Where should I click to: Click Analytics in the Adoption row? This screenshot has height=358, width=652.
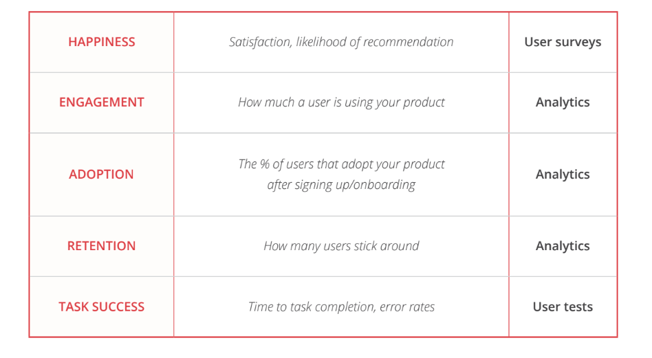coord(563,175)
